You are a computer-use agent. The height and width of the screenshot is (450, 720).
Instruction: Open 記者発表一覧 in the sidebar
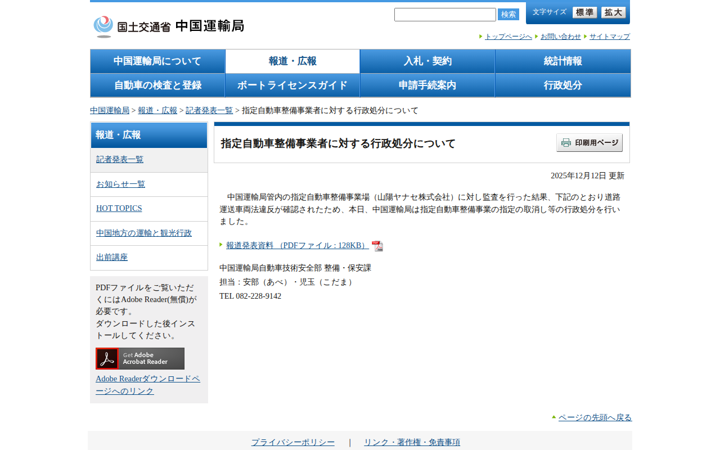(120, 159)
